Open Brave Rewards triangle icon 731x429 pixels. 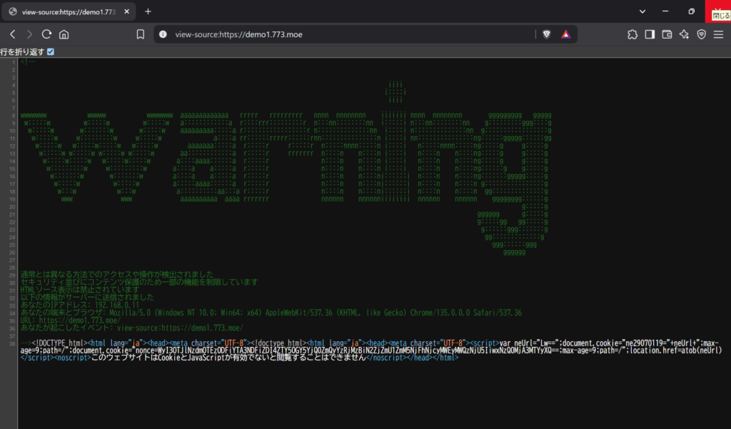point(565,34)
